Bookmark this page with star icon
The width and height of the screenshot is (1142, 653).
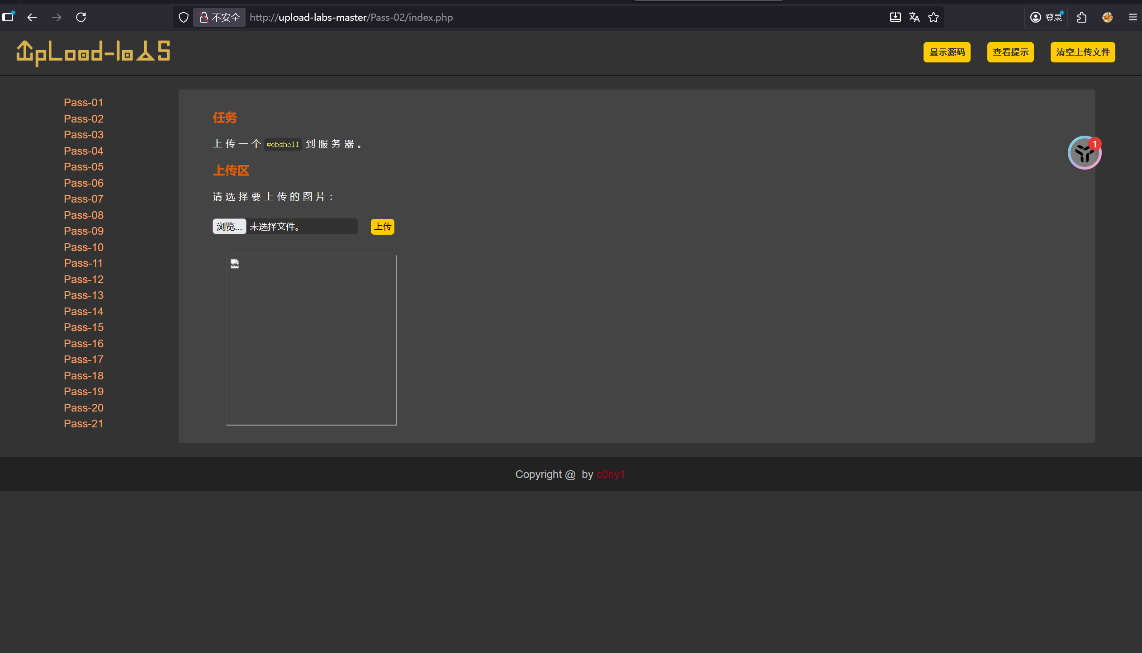tap(934, 17)
